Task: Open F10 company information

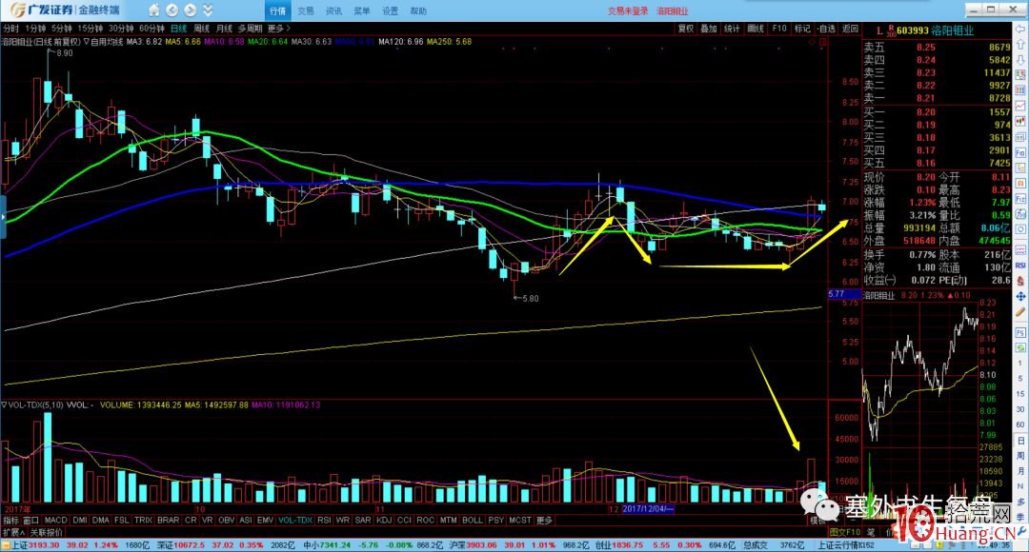Action: (x=779, y=29)
